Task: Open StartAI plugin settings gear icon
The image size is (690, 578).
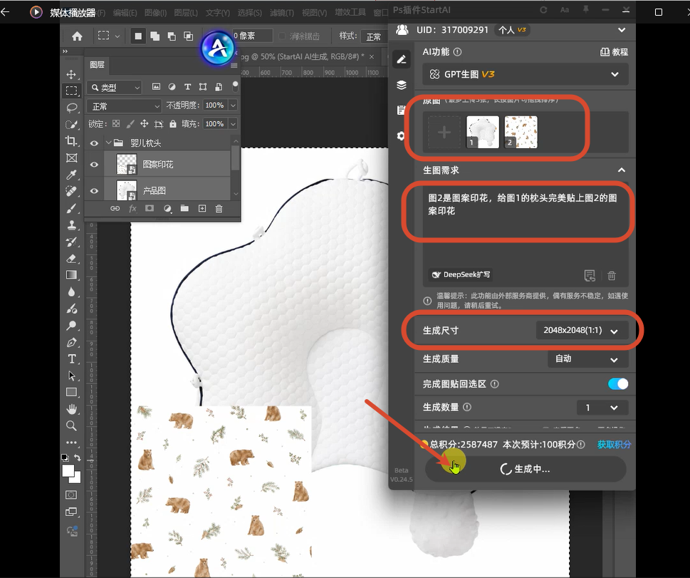Action: (x=401, y=135)
